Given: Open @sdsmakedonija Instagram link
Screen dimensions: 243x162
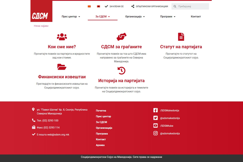Looking at the screenshot, I should click(x=170, y=134).
